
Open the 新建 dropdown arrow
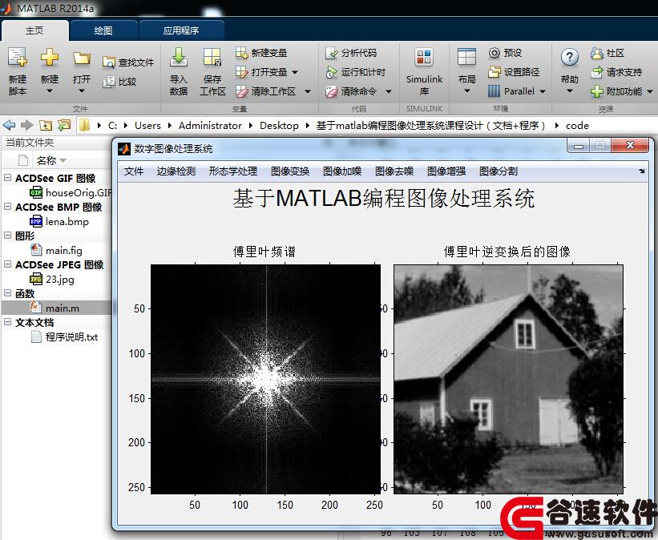coord(50,91)
